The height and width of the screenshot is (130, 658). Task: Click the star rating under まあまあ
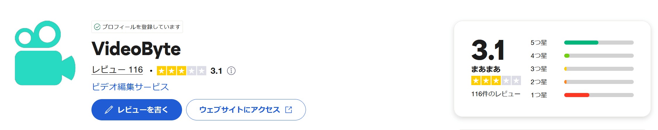tap(496, 80)
